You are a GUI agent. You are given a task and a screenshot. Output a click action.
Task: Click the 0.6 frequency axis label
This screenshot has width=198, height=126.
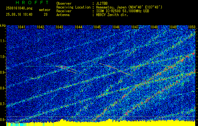click(3, 120)
